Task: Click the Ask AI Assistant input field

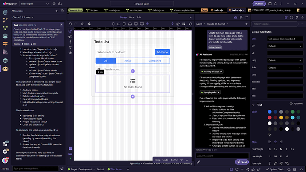Action: click(x=222, y=156)
